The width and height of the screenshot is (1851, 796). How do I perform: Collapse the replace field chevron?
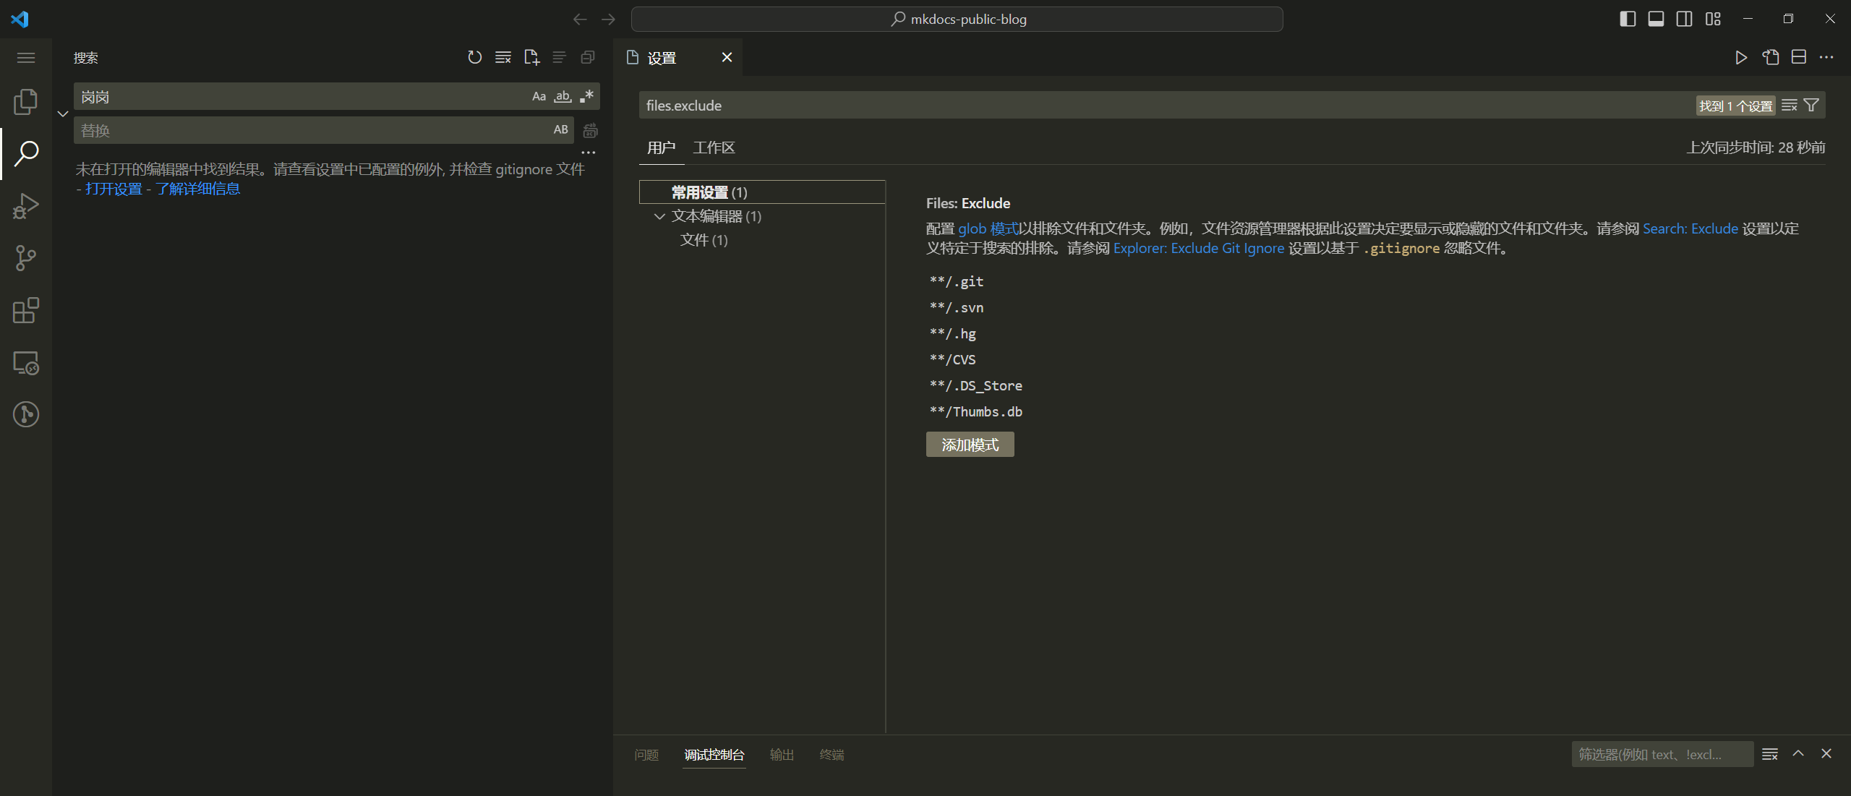pos(63,114)
